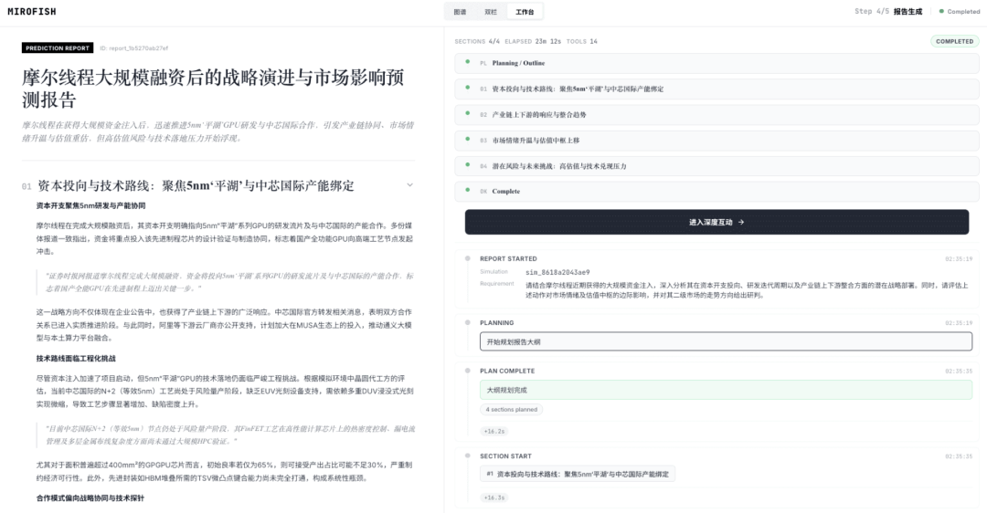Screen dimensions: 987x513
Task: Collapse section 01 with the chevron
Action: pyautogui.click(x=409, y=185)
